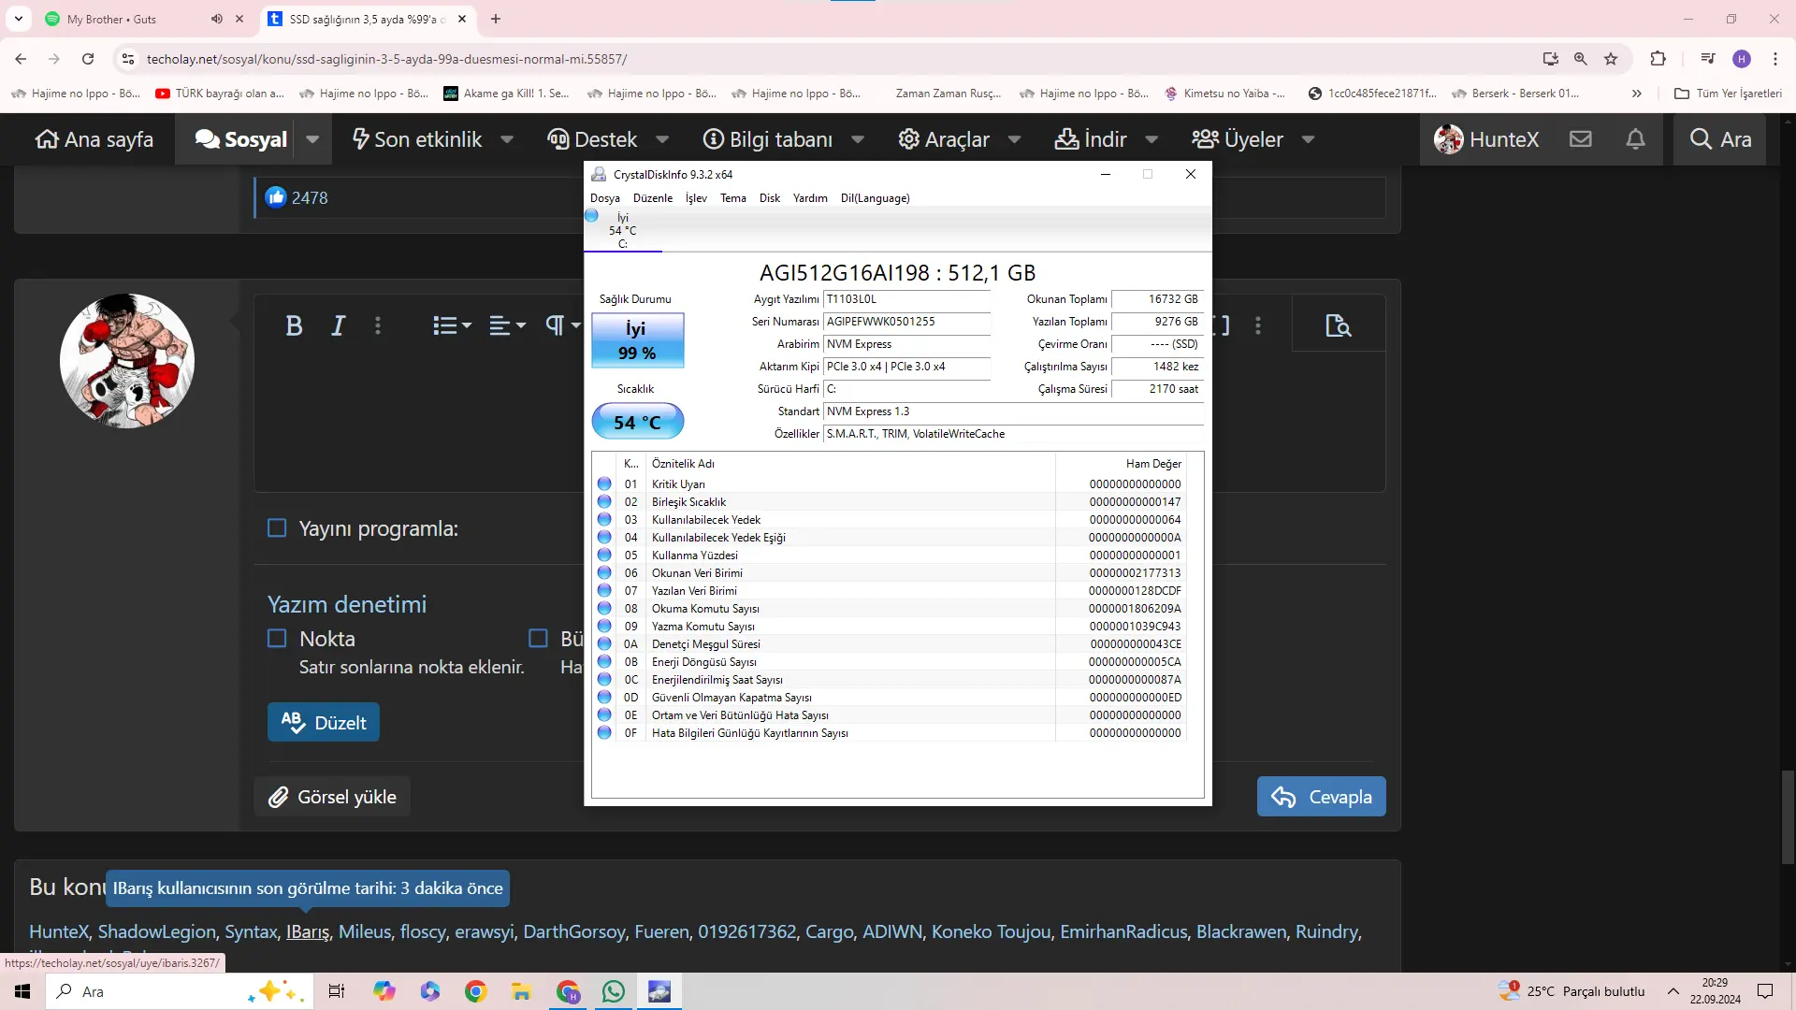
Task: Click the install-app icon in Chrome address bar
Action: (1550, 59)
